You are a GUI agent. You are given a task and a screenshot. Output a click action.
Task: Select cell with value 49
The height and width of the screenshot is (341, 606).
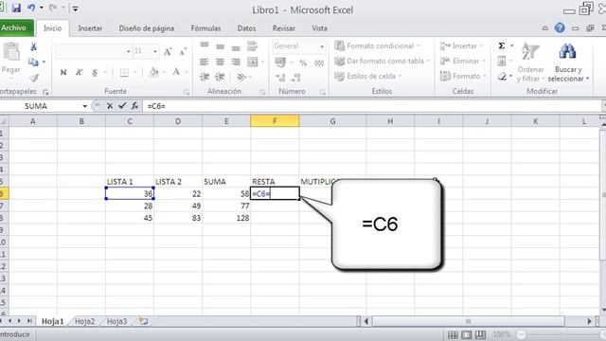[x=178, y=206]
